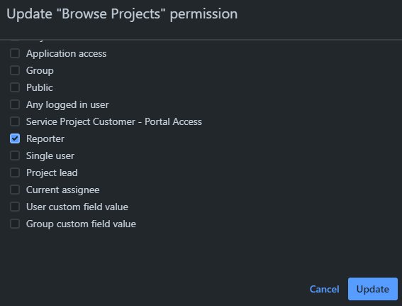
Task: Tick the Application access checkbox
Action: pyautogui.click(x=15, y=53)
